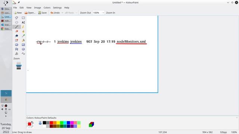Select the Pen tool
This screenshot has height=134, width=239.
(23, 27)
